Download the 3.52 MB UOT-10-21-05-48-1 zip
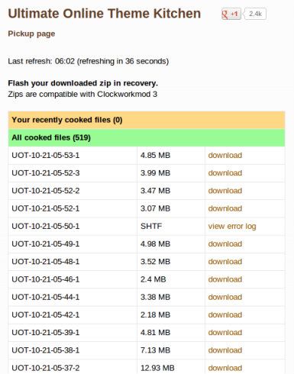The image size is (294, 374). point(225,262)
